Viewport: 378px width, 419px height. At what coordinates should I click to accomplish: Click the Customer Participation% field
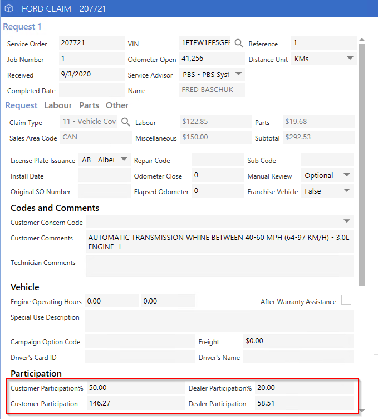click(x=136, y=388)
